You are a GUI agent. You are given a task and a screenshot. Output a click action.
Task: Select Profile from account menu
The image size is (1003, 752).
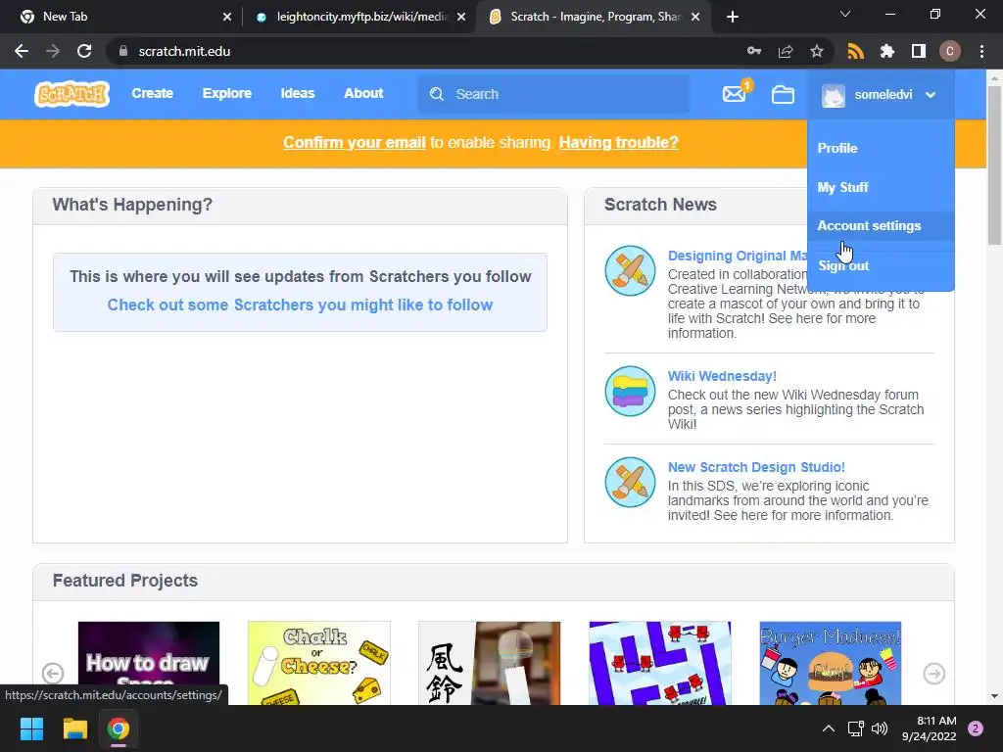[x=837, y=148]
